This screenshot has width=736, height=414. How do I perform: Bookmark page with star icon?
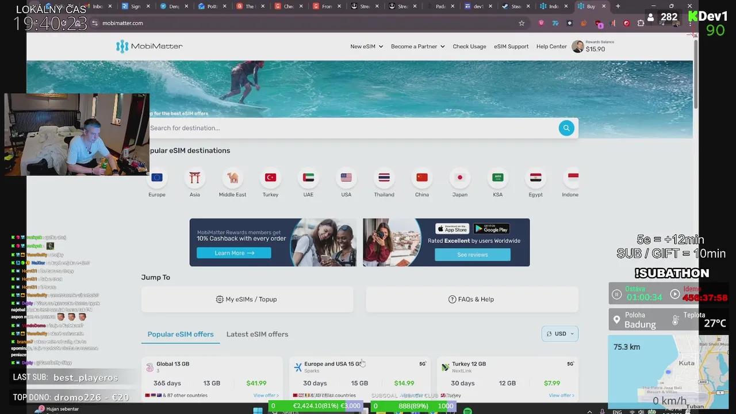[x=522, y=23]
